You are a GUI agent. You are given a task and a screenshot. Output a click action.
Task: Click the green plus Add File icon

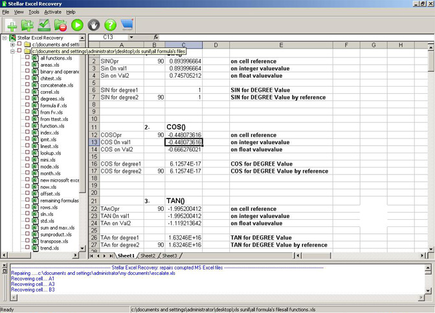tap(12, 25)
